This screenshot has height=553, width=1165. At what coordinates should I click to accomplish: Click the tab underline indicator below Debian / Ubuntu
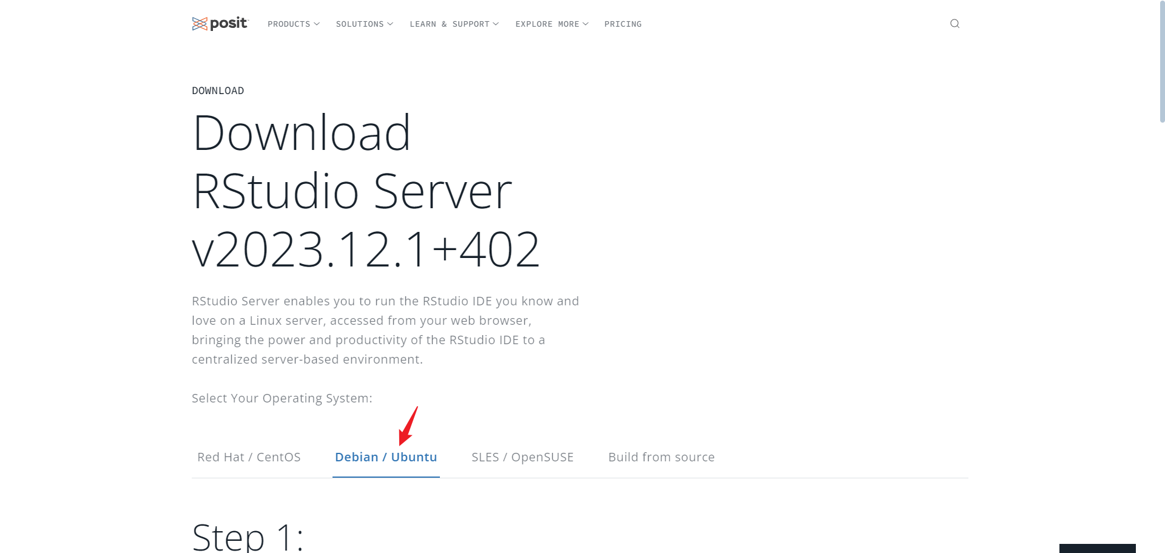coord(386,477)
